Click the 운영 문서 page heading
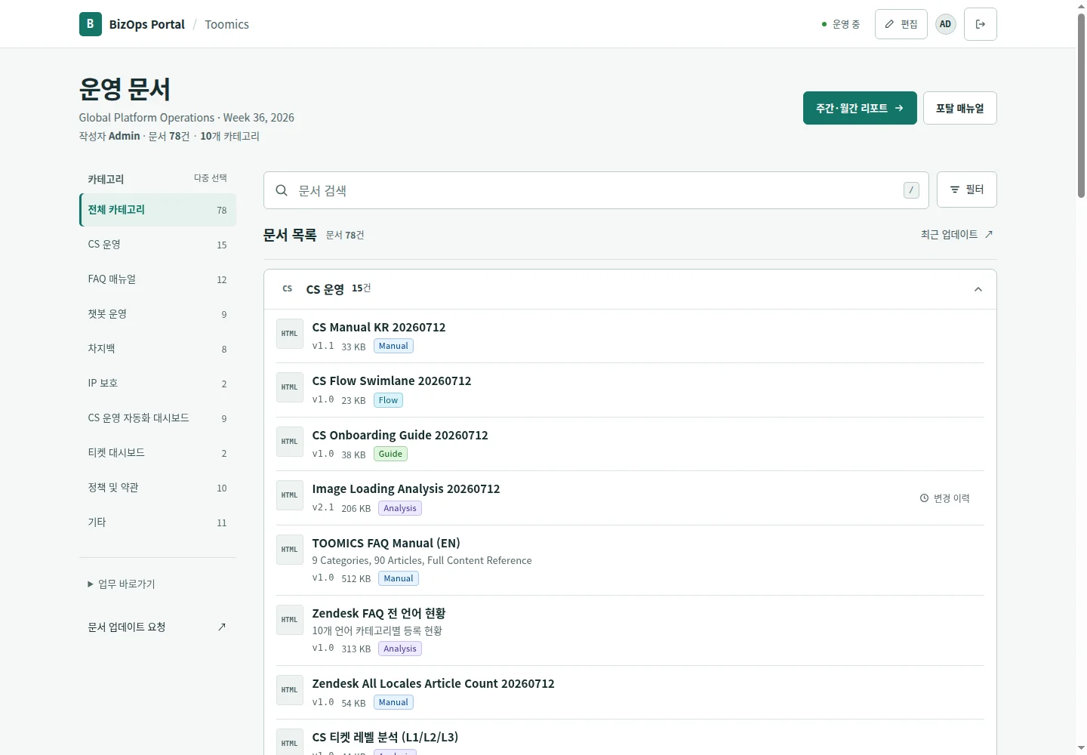The height and width of the screenshot is (755, 1087). [125, 89]
